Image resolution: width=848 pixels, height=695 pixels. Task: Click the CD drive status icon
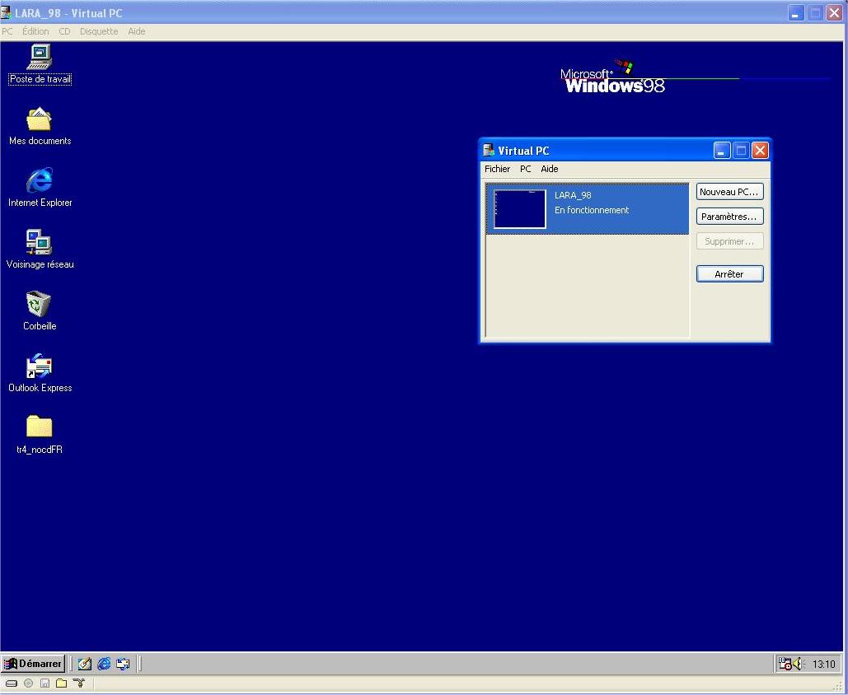[x=28, y=683]
